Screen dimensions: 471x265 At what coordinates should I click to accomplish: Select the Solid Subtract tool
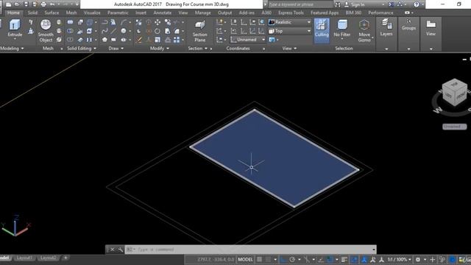[70, 31]
